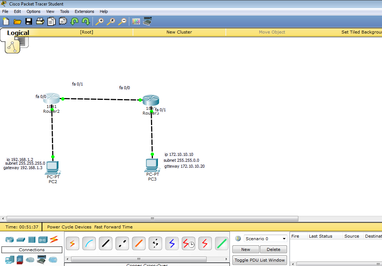Choose the Copper Straight-Through solid black cable

[105, 244]
